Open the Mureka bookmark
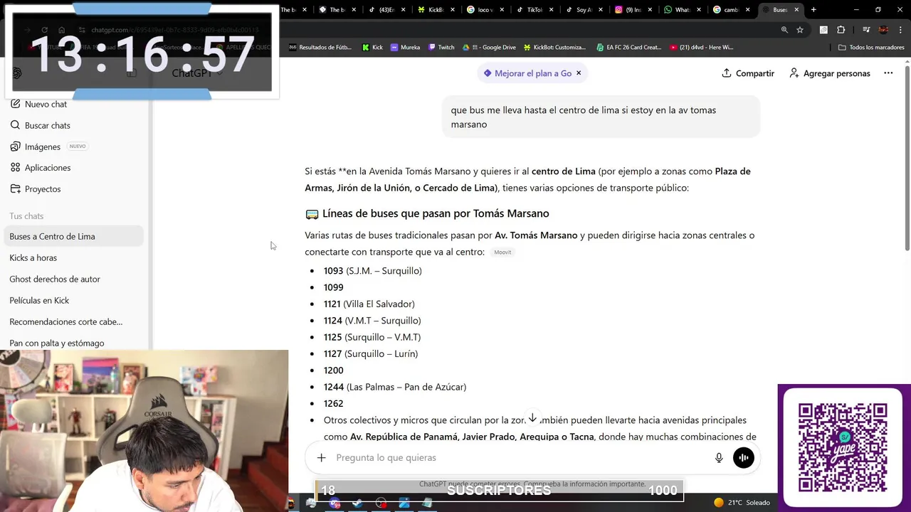Screen dimensions: 911x512 pyautogui.click(x=405, y=48)
